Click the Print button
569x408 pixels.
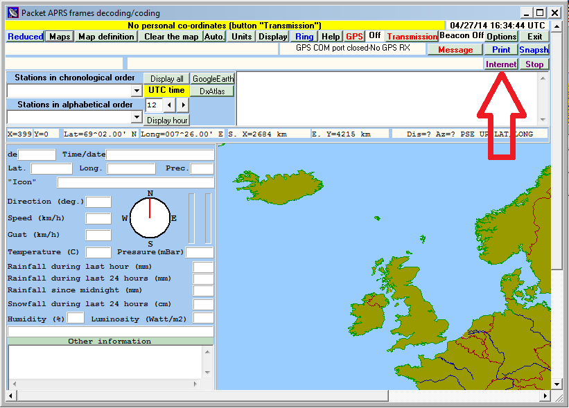(x=501, y=50)
